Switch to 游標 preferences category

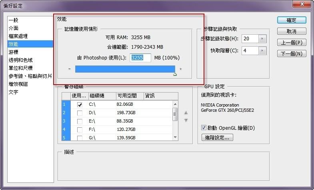(x=13, y=52)
